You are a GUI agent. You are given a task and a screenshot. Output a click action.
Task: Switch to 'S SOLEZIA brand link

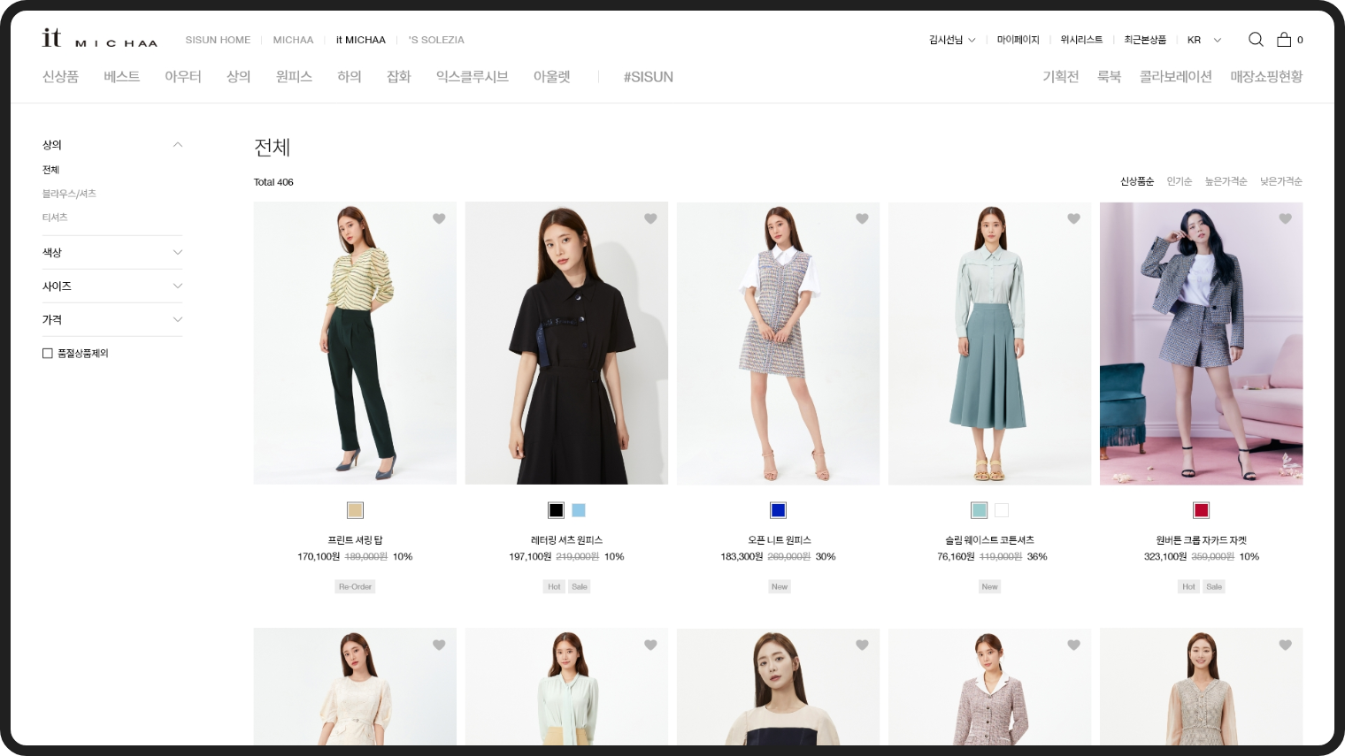coord(436,40)
